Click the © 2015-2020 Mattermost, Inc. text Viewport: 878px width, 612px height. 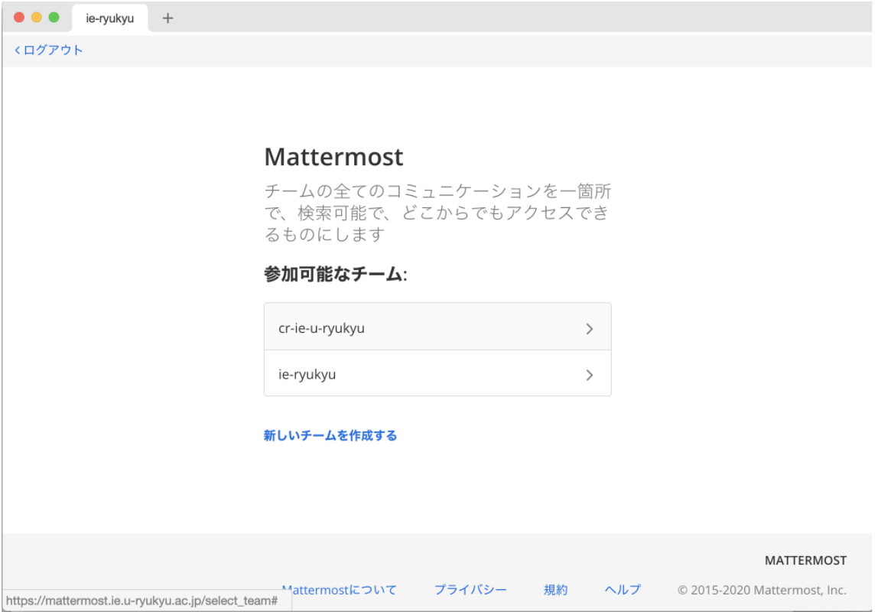762,590
